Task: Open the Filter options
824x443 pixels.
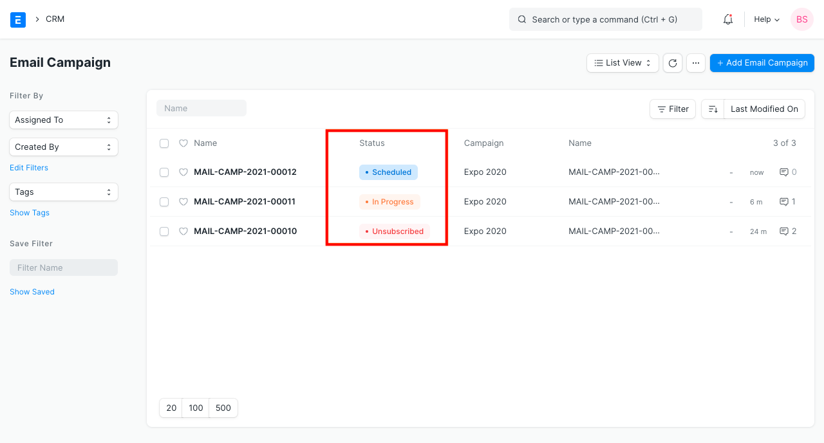Action: pyautogui.click(x=672, y=109)
